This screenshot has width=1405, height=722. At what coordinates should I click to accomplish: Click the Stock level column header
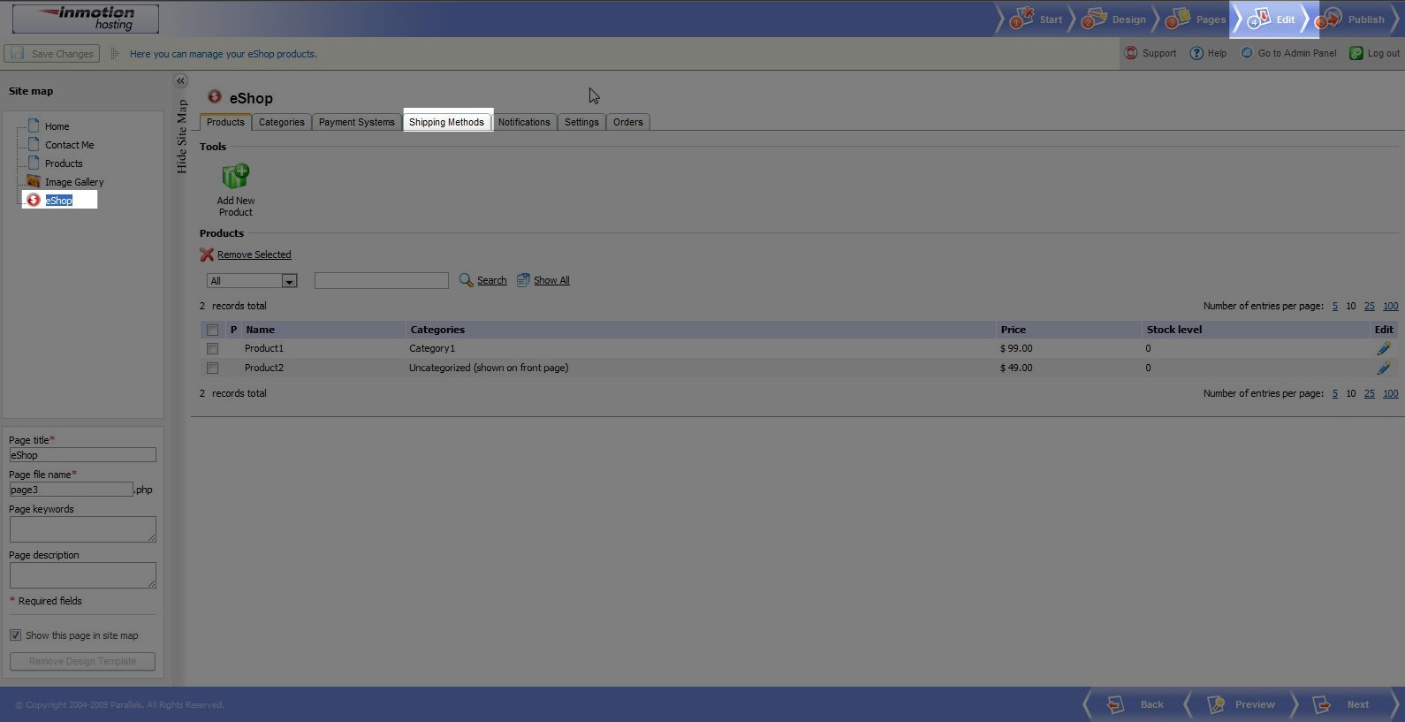[x=1174, y=330]
